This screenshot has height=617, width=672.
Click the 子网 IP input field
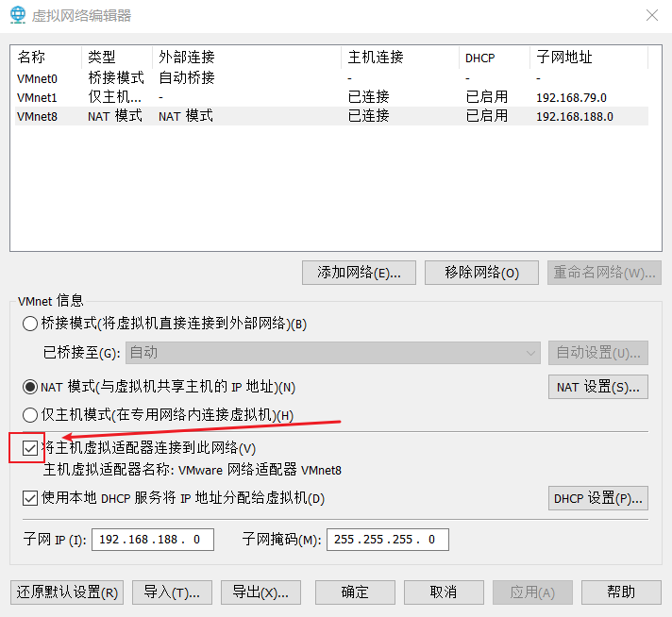tap(153, 540)
